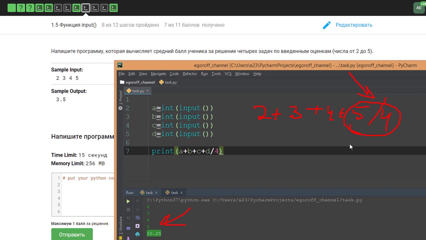
Task: Open the Refactor menu in PyCharm
Action: [x=190, y=74]
